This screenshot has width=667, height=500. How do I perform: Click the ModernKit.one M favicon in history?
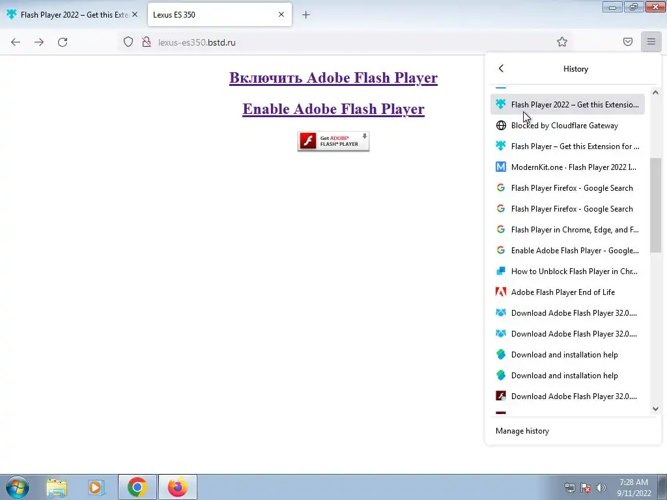click(x=501, y=167)
